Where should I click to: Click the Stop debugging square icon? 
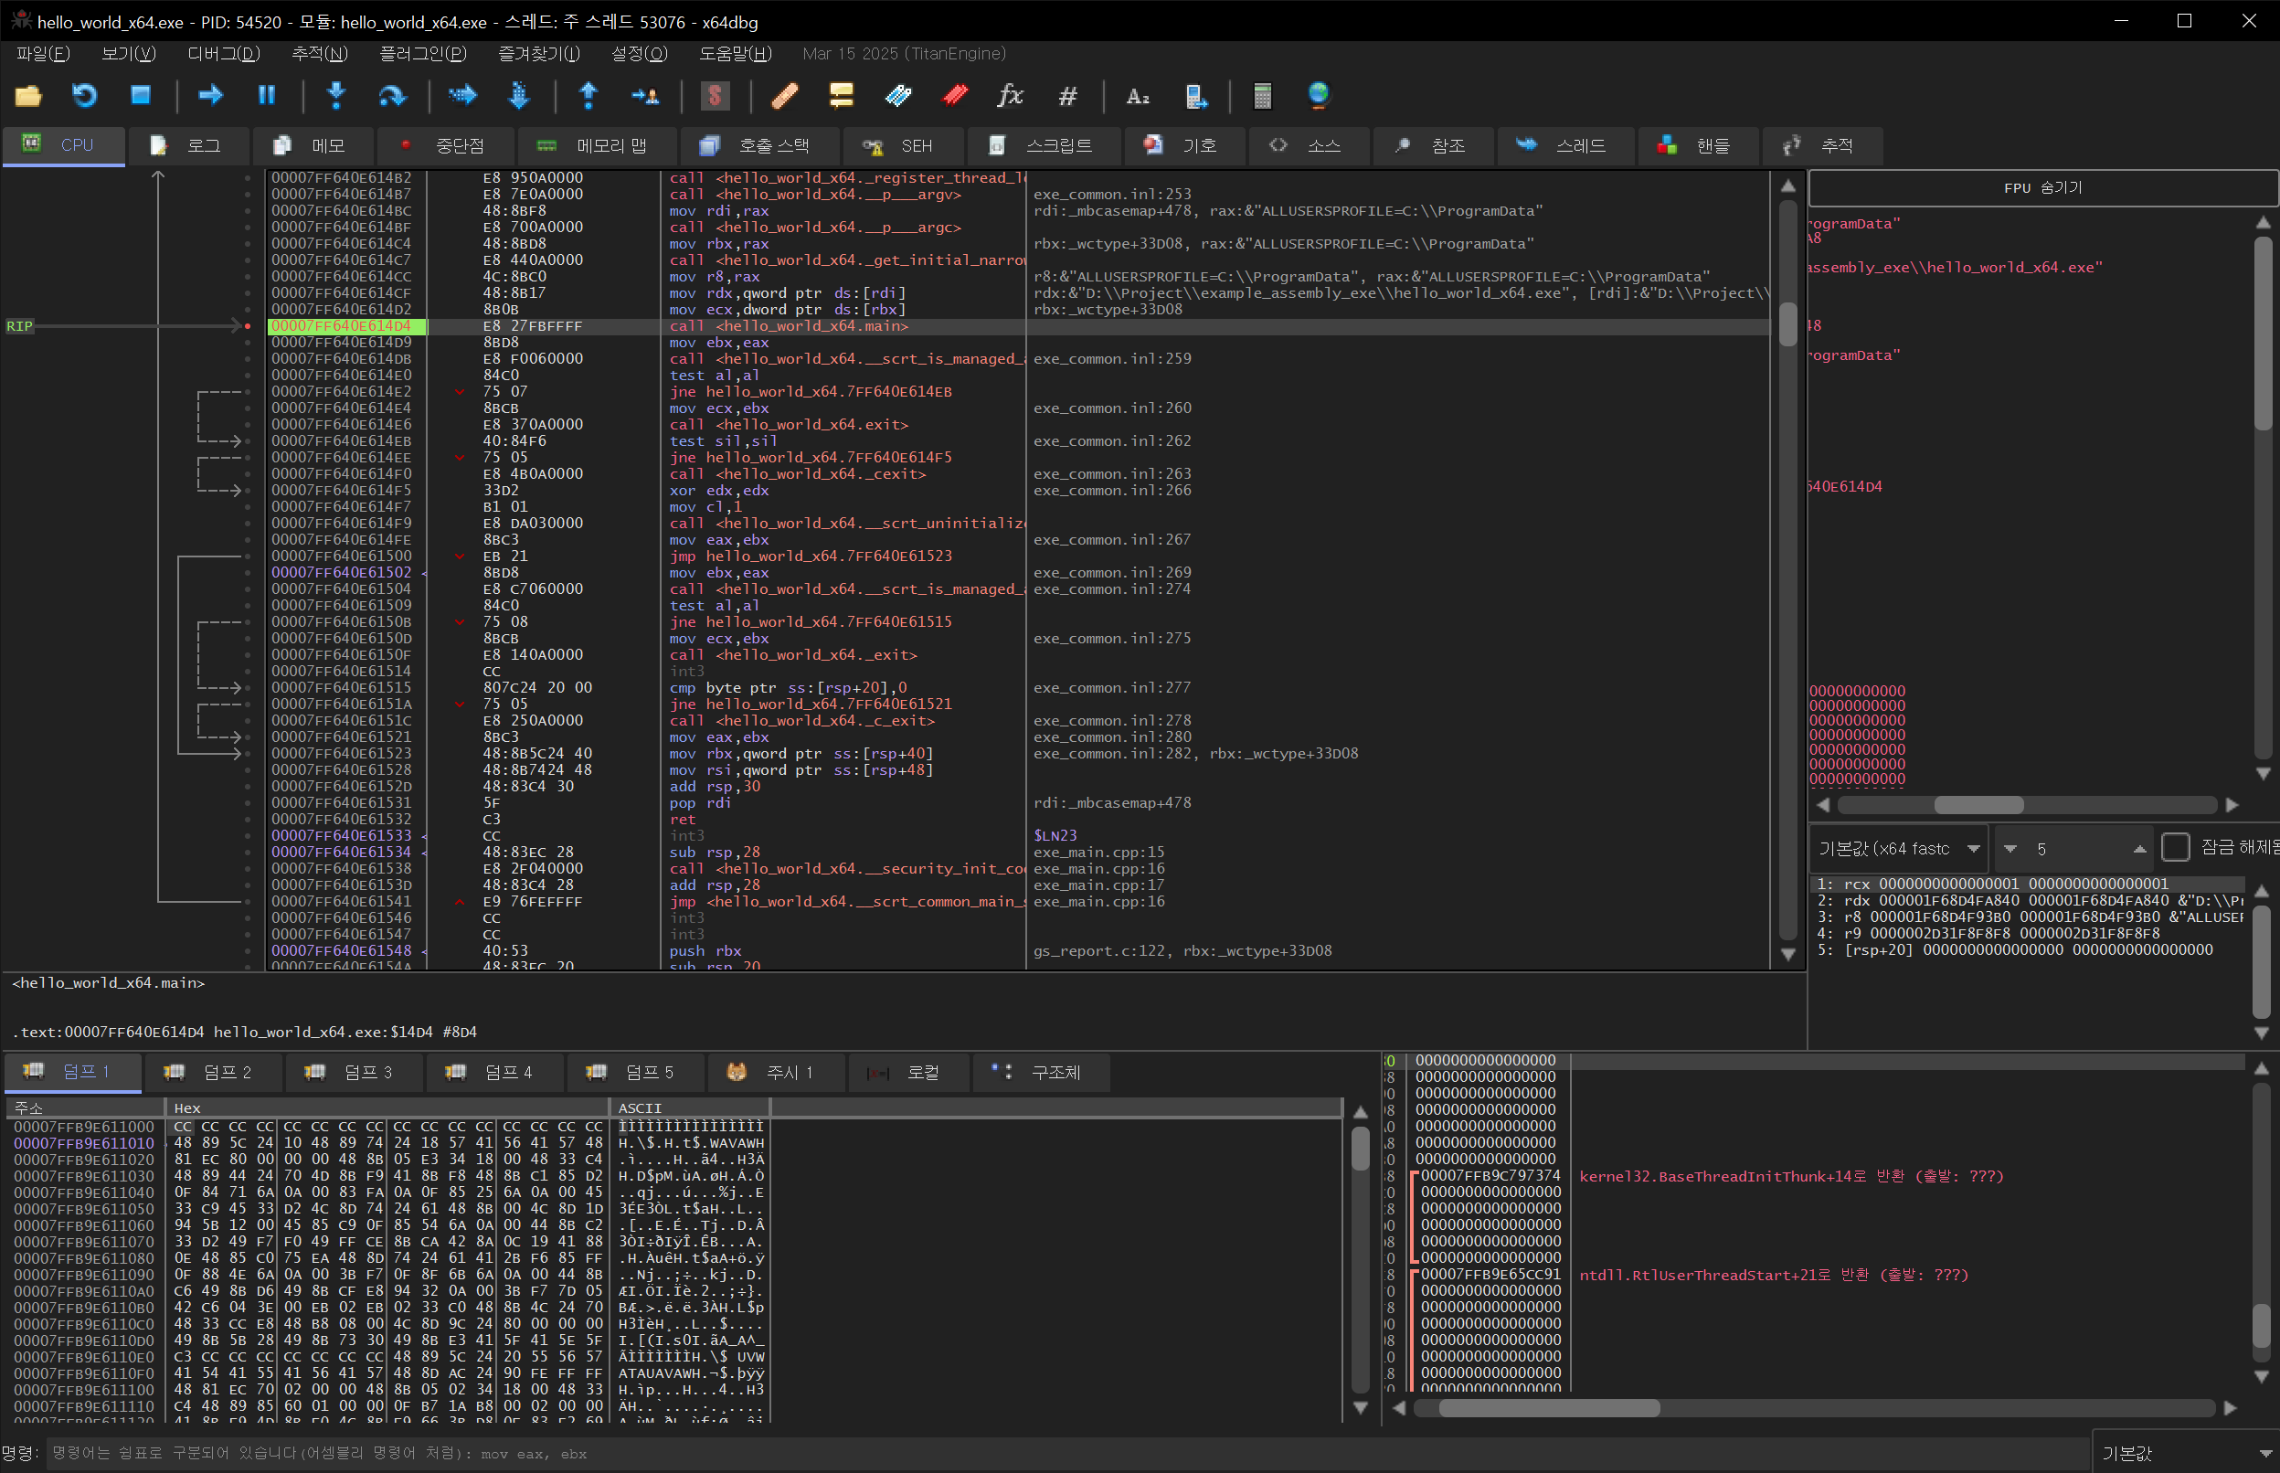tap(141, 95)
